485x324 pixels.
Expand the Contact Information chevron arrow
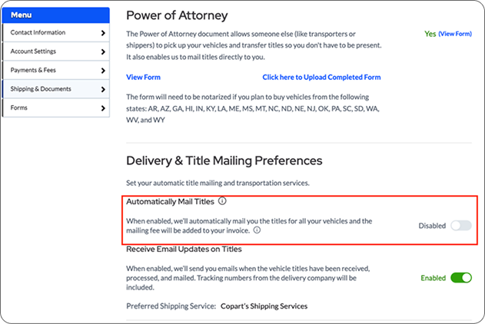103,33
